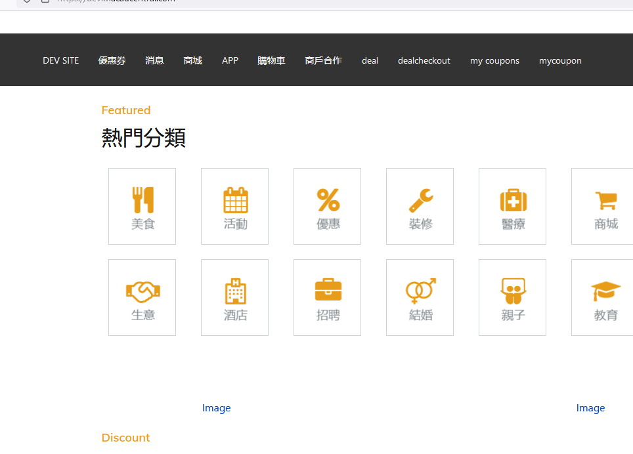Open the 美食 food category icon
Viewport: 633px width, 454px height.
coord(142,200)
